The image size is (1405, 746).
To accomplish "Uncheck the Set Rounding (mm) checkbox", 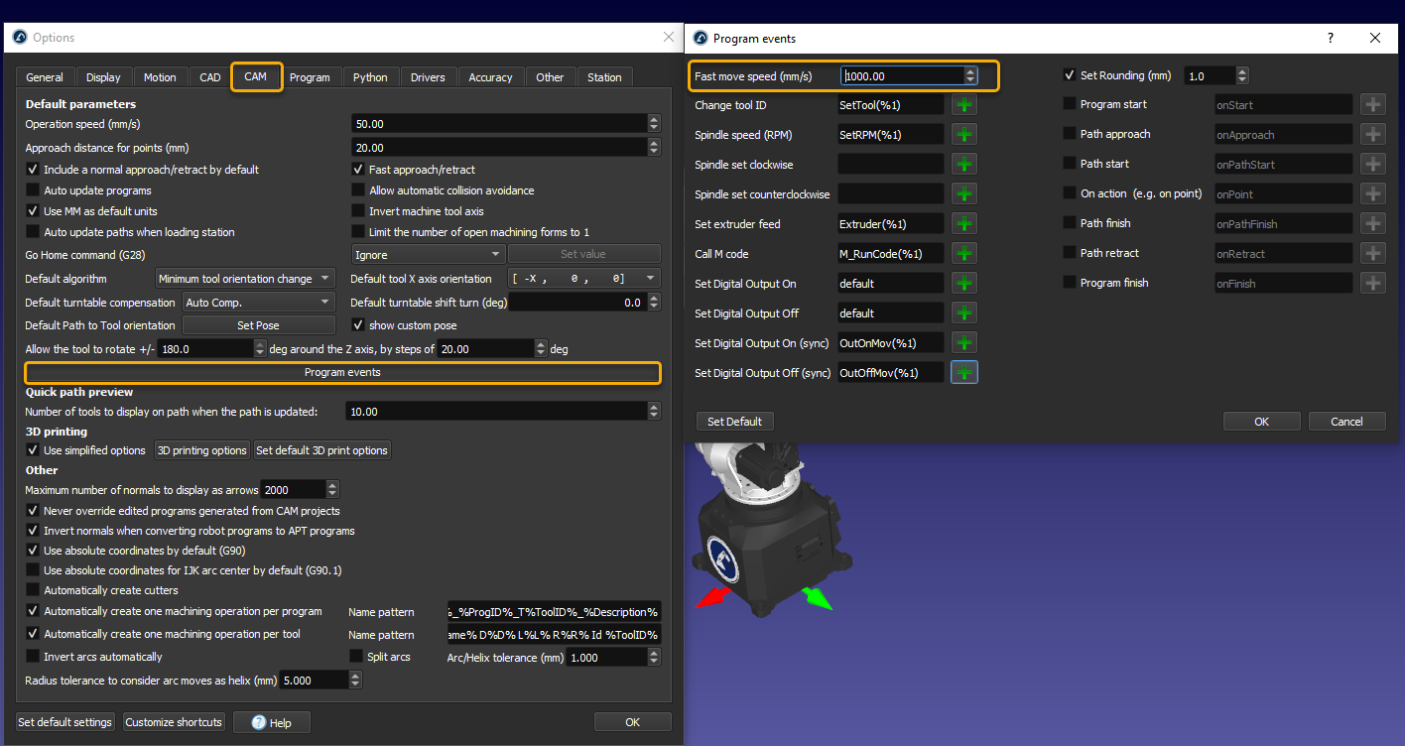I will click(1070, 75).
